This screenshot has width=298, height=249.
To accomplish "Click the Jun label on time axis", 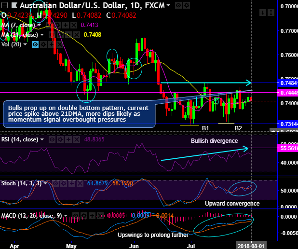I will coord(134,246).
